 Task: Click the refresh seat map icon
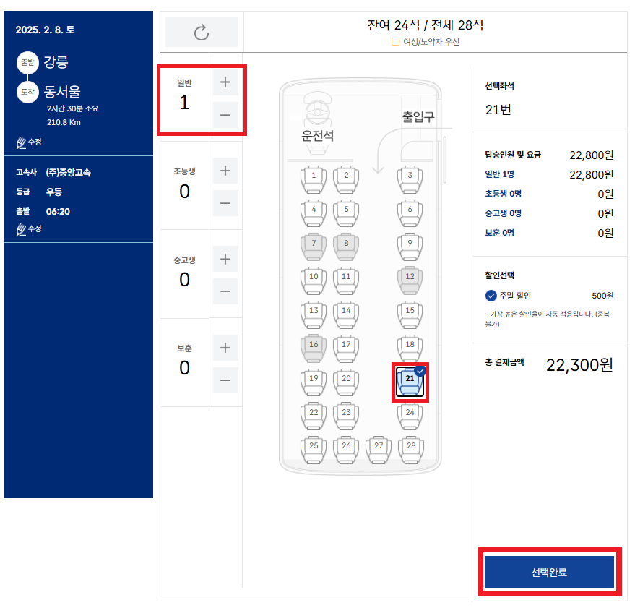[202, 32]
